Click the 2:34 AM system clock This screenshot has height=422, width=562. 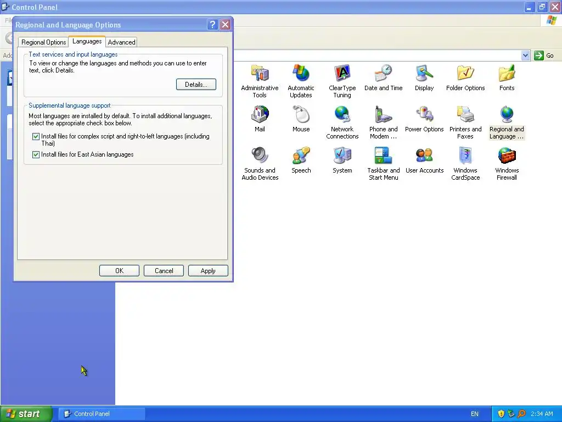click(542, 414)
